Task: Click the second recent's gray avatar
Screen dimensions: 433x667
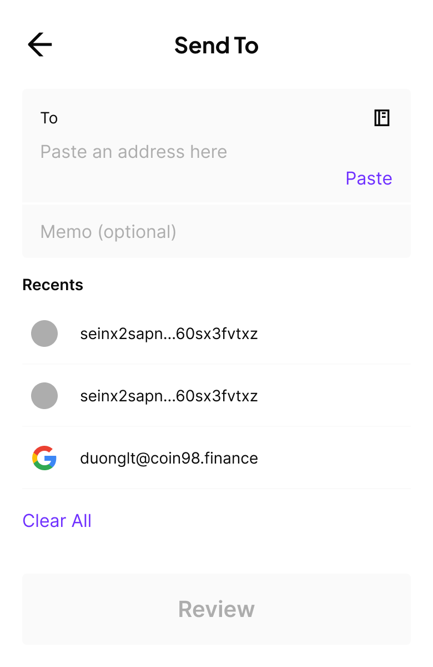Action: (44, 396)
